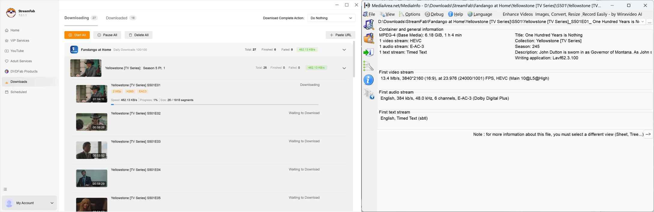Click the browse '...' button in MediaInfo
654x212 pixels.
coord(649,22)
